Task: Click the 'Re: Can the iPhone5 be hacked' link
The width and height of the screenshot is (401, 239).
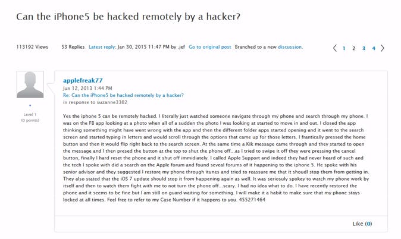Action: pos(123,95)
